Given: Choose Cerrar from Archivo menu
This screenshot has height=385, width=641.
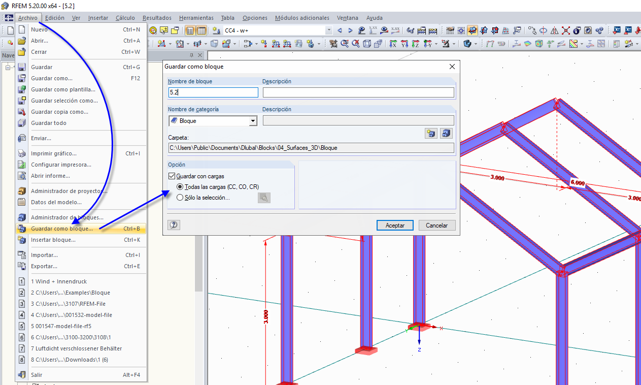Looking at the screenshot, I should coord(81,52).
